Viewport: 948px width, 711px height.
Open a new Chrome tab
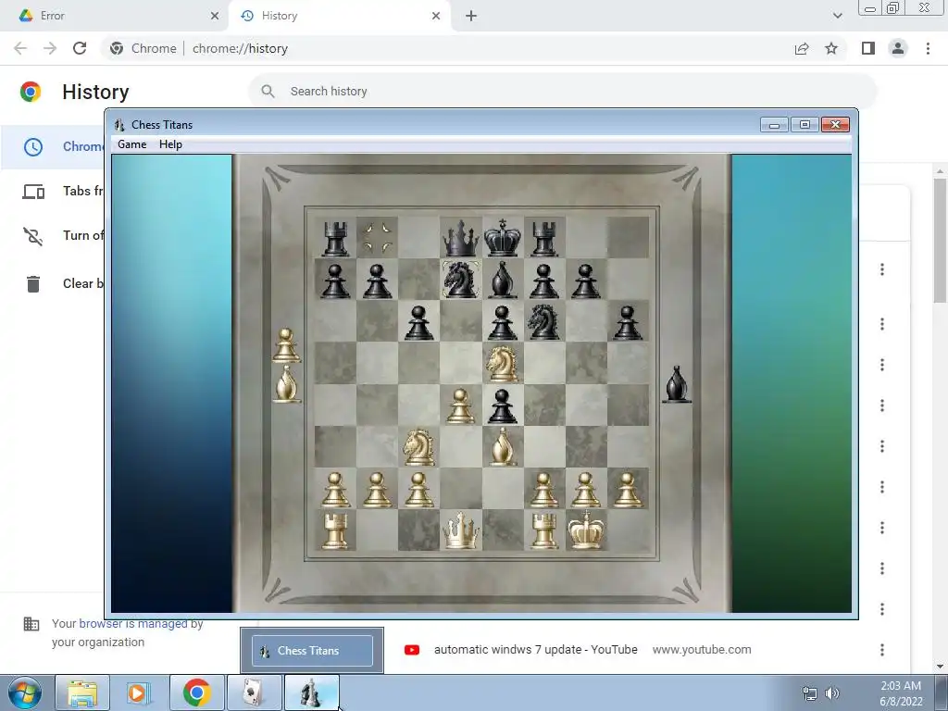pyautogui.click(x=471, y=16)
